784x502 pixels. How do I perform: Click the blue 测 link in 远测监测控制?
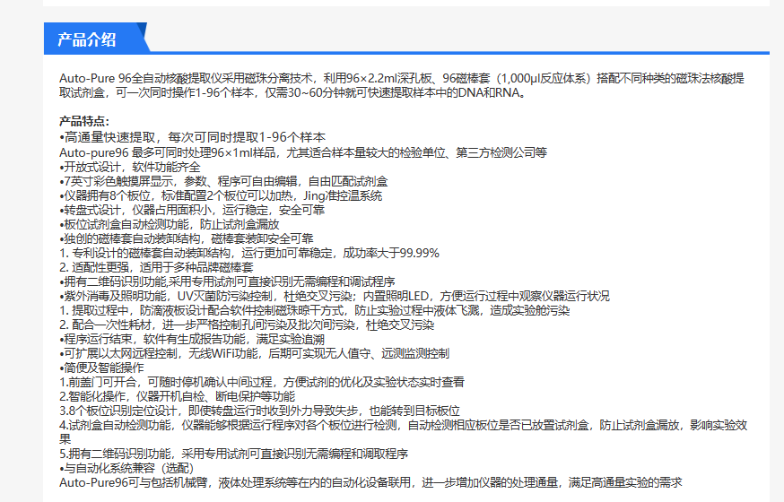point(399,353)
